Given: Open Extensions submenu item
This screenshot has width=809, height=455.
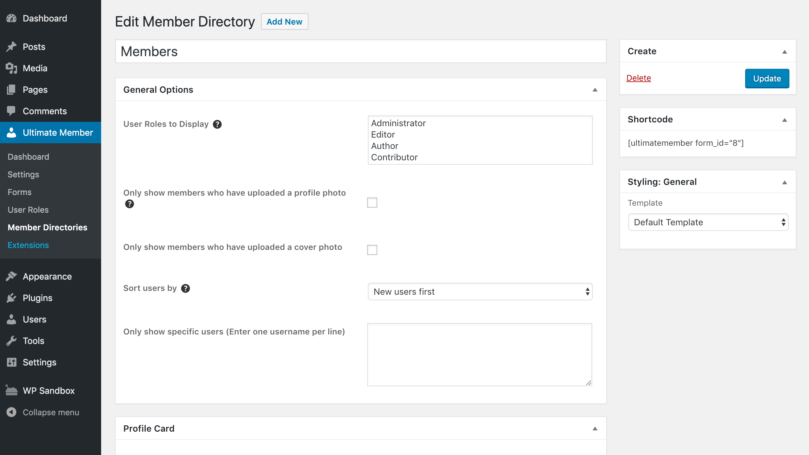Looking at the screenshot, I should point(28,245).
